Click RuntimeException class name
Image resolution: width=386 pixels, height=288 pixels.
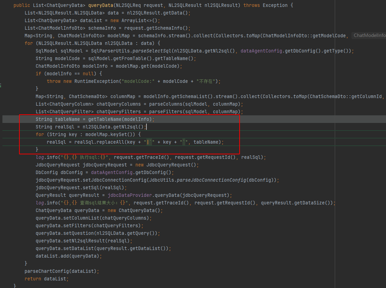coord(97,81)
